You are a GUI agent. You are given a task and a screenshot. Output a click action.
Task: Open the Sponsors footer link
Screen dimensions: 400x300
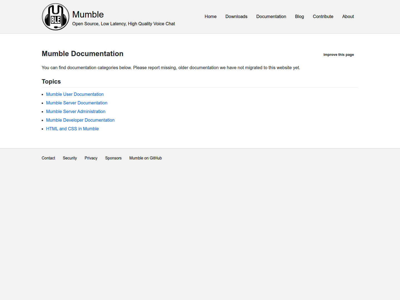point(113,158)
